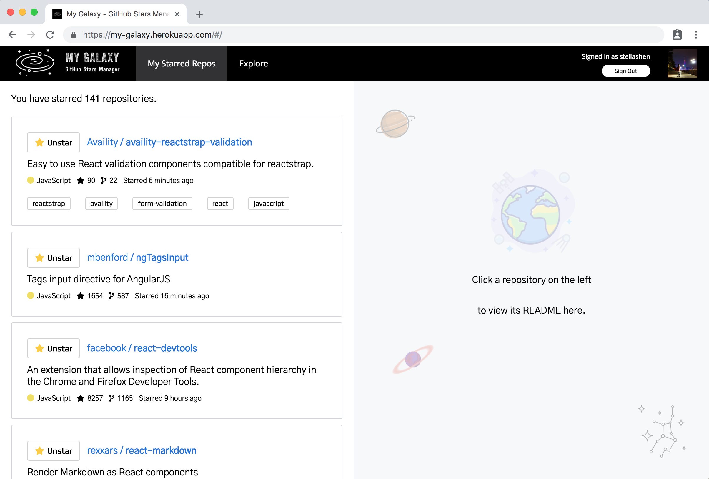Open the facebook/react-devtools repository link
This screenshot has width=709, height=479.
142,348
